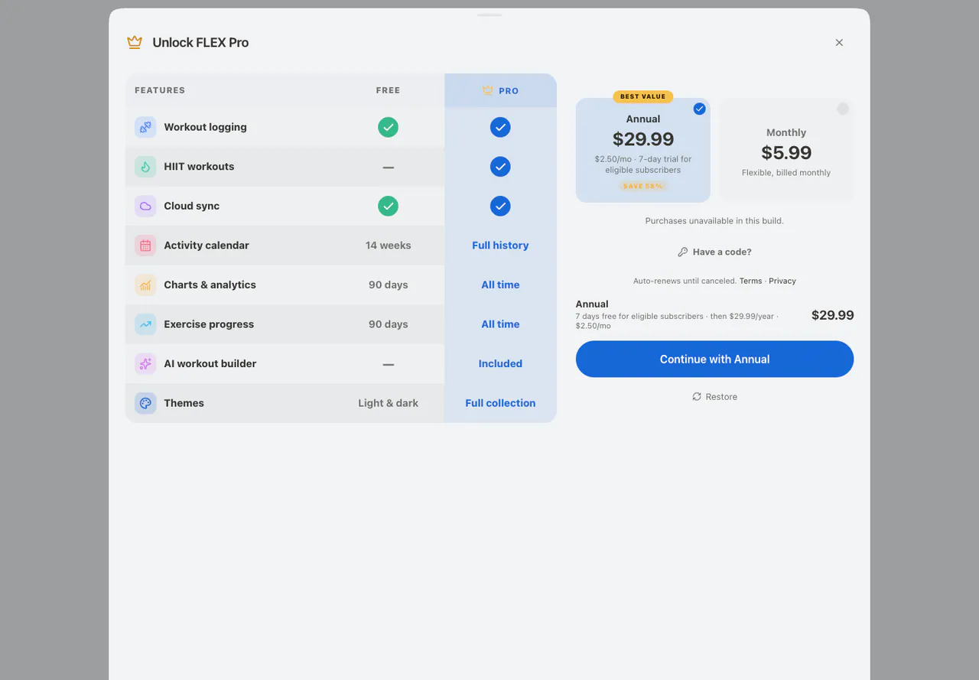
Task: Click the FREE column header
Action: tap(388, 90)
